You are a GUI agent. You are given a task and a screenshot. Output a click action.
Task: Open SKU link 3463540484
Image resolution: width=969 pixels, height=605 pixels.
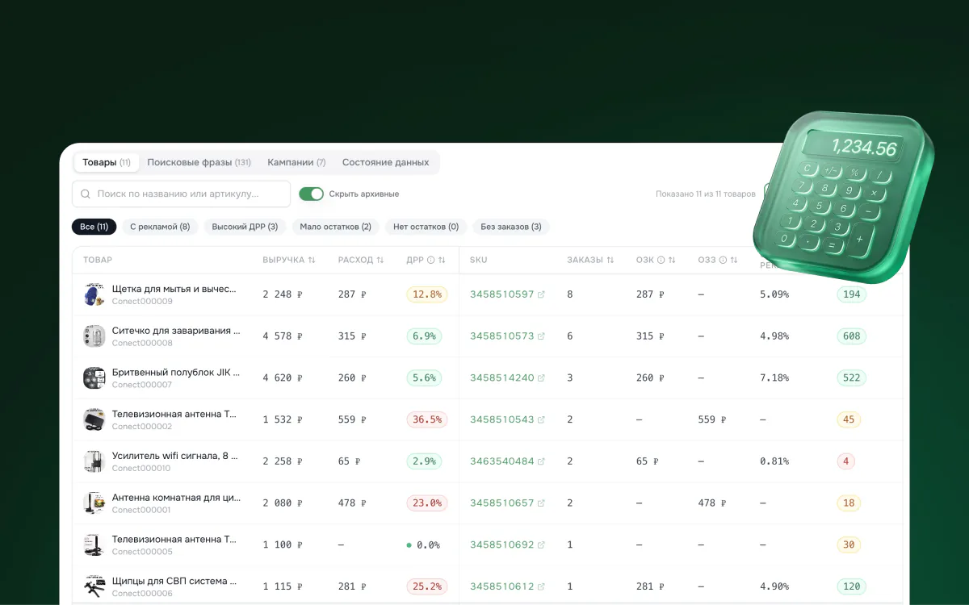501,461
